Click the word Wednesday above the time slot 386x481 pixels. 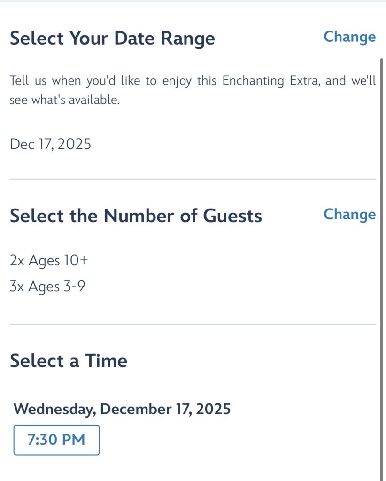pyautogui.click(x=54, y=409)
